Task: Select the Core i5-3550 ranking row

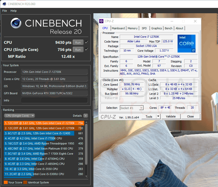Action: pos(44,169)
